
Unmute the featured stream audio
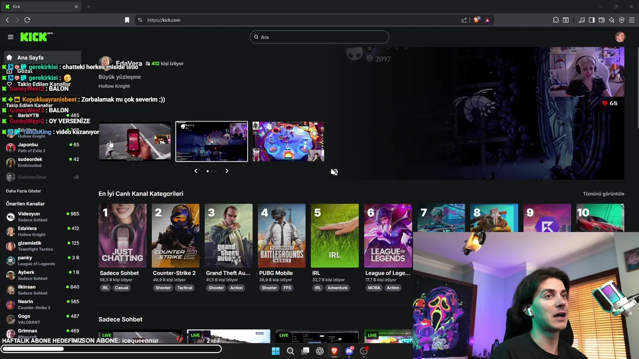coord(334,172)
